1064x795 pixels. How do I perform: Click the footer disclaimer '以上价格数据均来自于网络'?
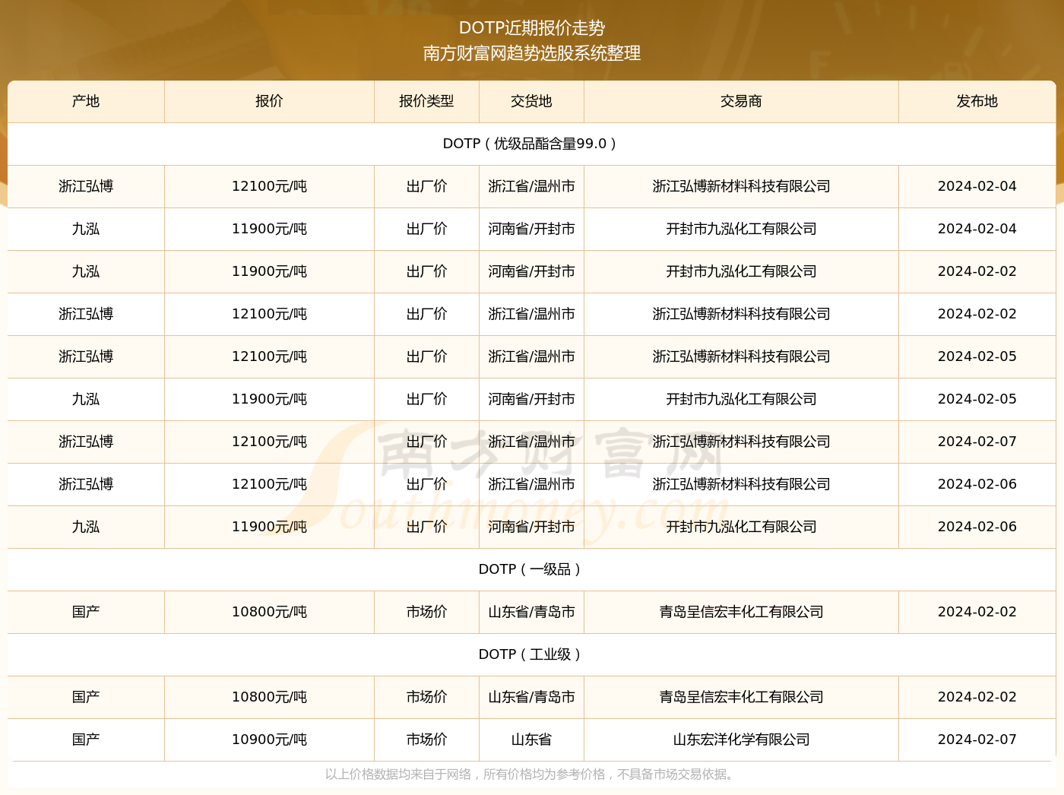click(x=398, y=774)
